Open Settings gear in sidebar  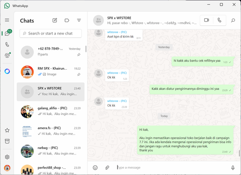pyautogui.click(x=7, y=157)
